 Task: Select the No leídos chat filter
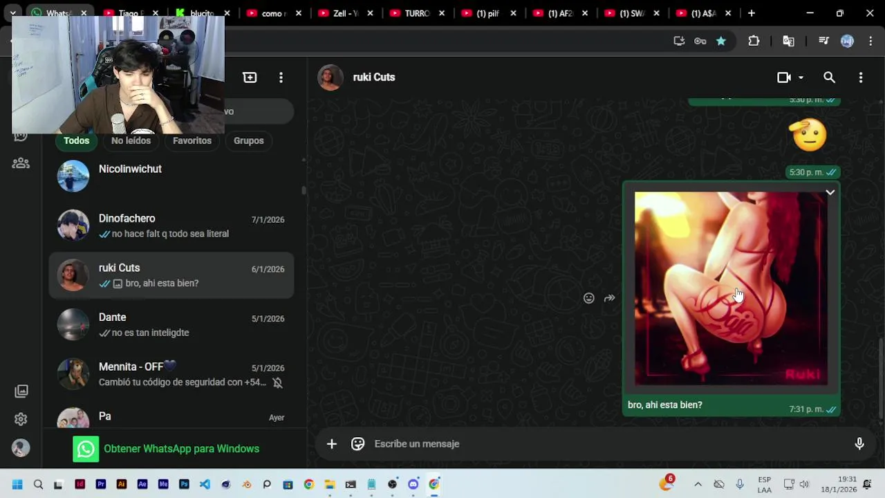pyautogui.click(x=131, y=140)
